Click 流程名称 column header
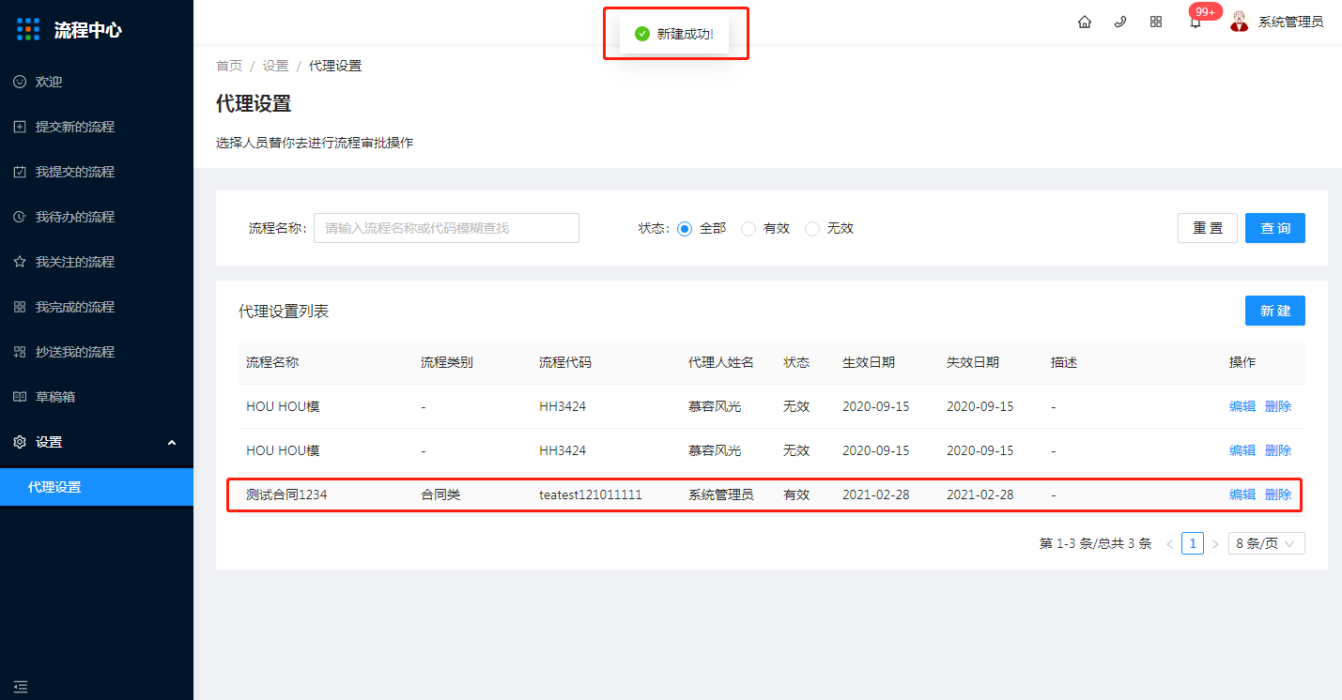This screenshot has width=1342, height=700. (x=272, y=362)
